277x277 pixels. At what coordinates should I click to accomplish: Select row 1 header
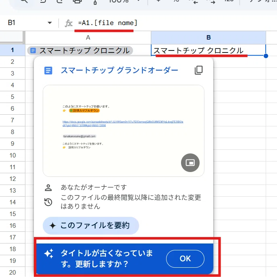(12, 50)
